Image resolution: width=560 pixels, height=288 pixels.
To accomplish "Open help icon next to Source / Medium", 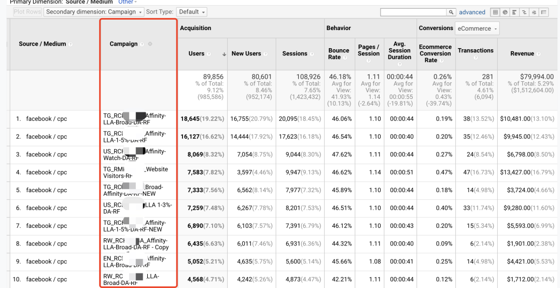I will pyautogui.click(x=71, y=44).
